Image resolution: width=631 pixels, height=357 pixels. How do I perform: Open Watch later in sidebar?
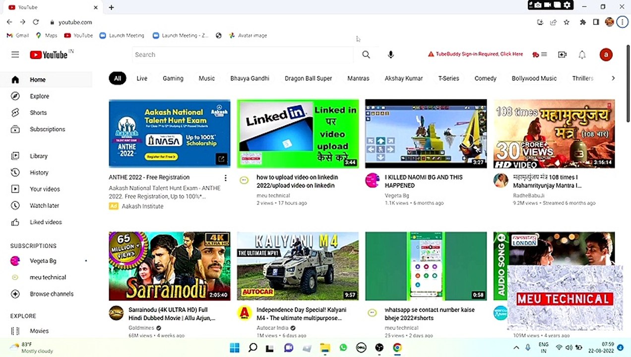pyautogui.click(x=46, y=205)
